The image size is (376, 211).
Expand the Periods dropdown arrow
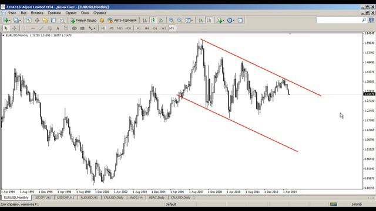pyautogui.click(x=234, y=21)
